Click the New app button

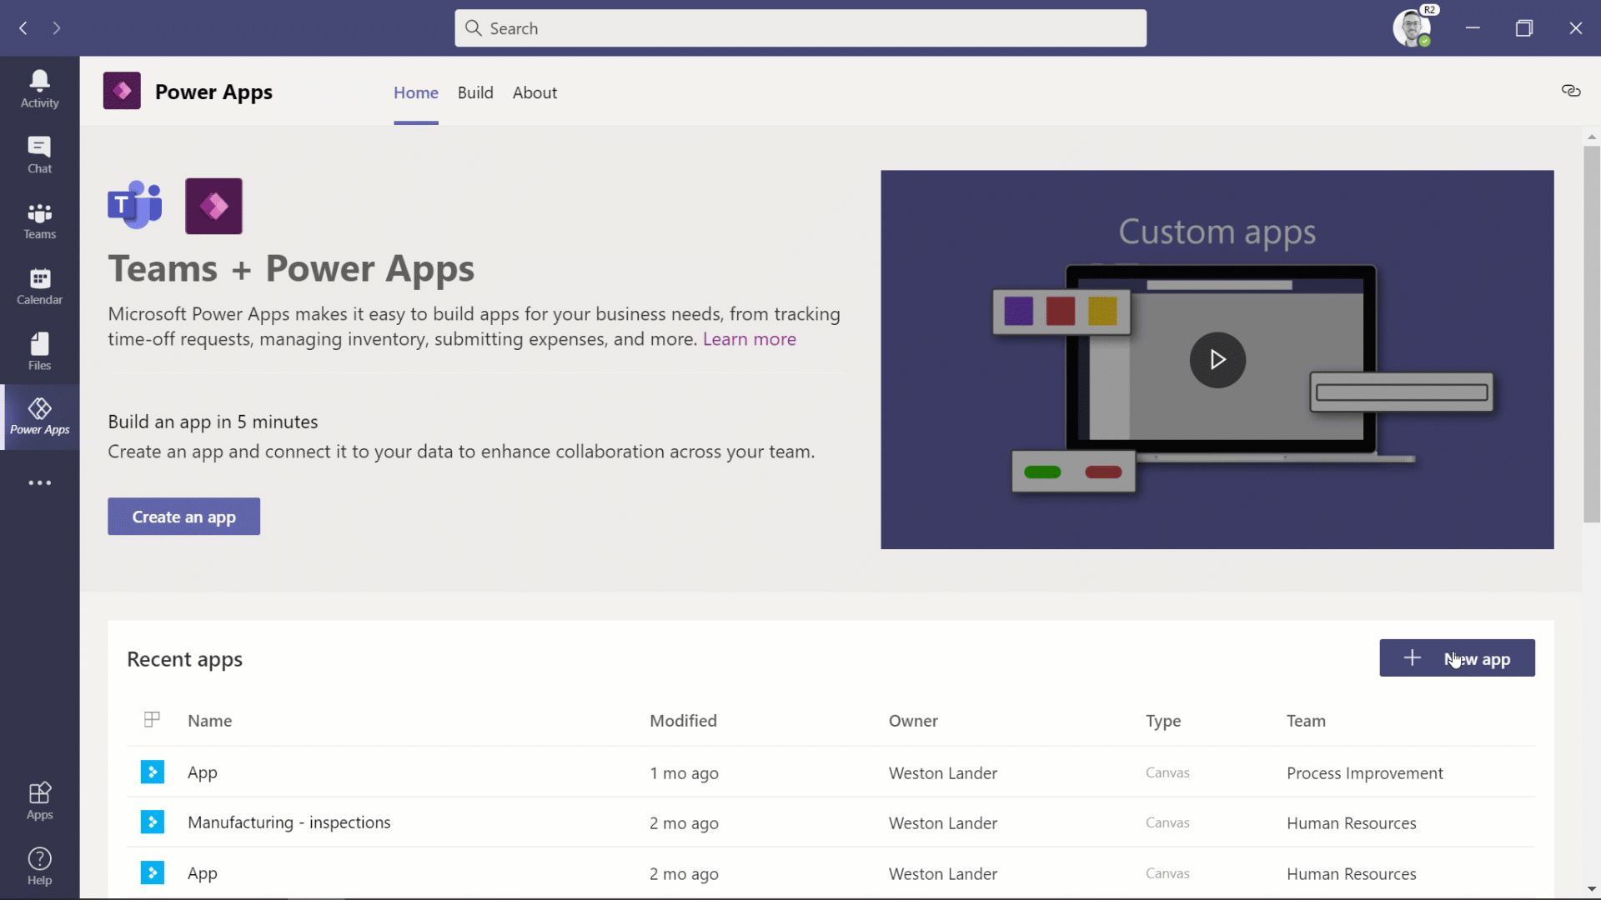1457,657
